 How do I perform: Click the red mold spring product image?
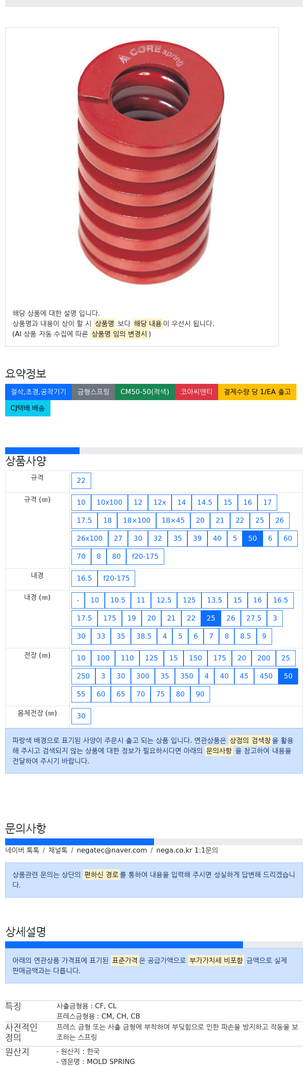coord(150,163)
